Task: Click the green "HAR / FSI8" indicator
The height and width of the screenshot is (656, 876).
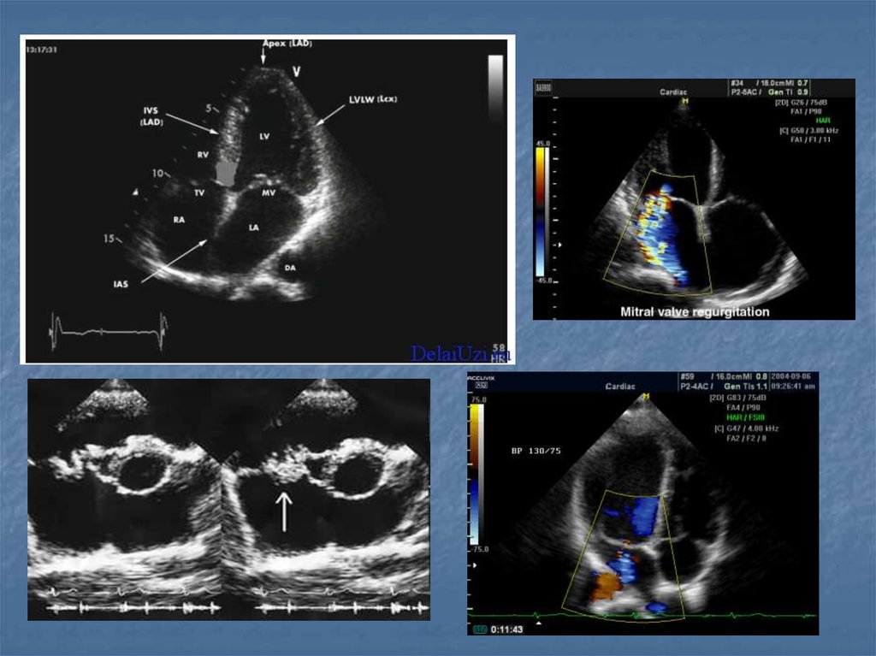Action: 745,417
